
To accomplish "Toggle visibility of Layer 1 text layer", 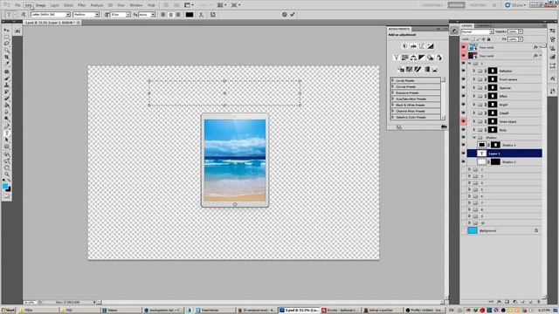I will click(x=464, y=154).
